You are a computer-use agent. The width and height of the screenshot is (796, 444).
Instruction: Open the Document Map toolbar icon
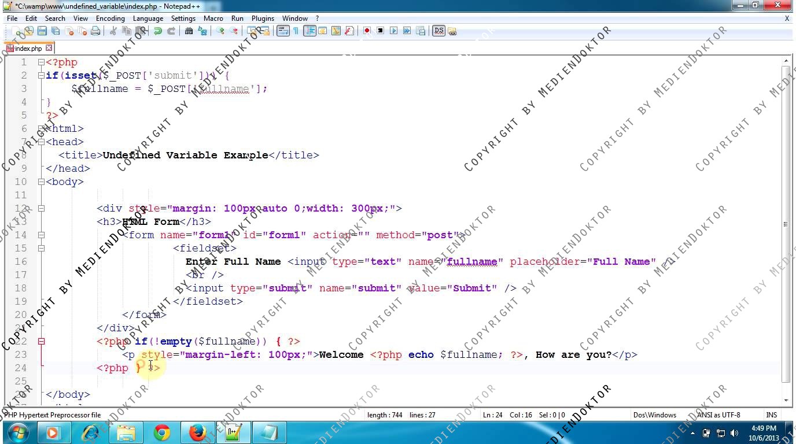(336, 31)
